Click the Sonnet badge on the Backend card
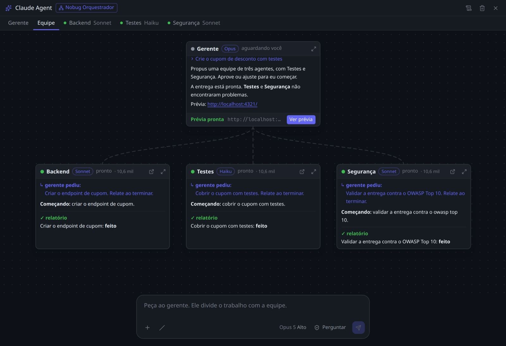506x346 pixels. pos(83,171)
